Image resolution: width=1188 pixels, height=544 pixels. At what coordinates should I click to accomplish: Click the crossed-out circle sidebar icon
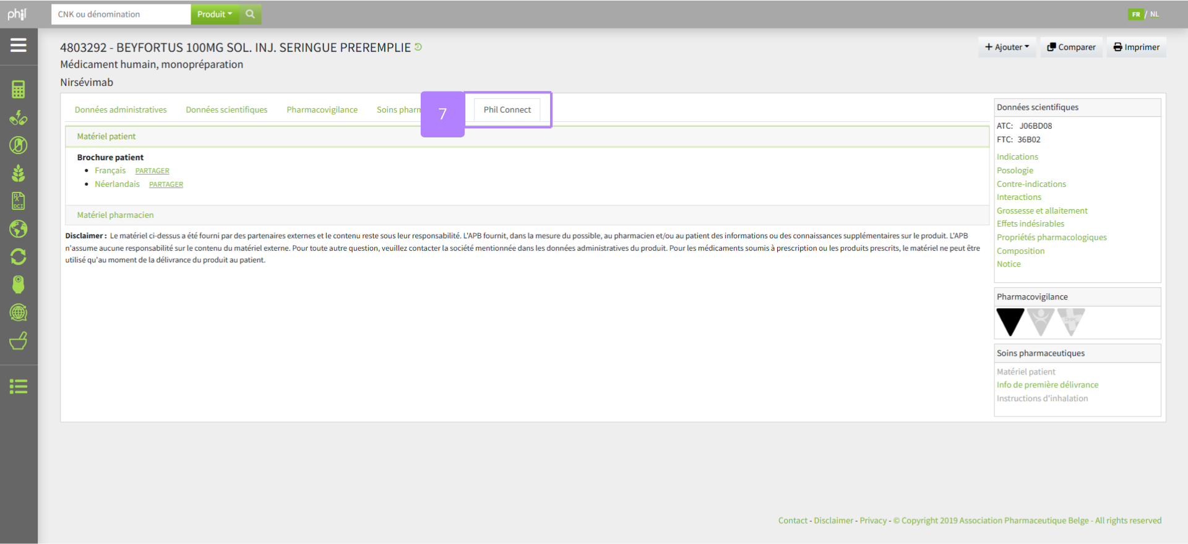(19, 145)
